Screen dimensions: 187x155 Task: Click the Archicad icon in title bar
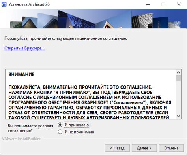pos(4,4)
